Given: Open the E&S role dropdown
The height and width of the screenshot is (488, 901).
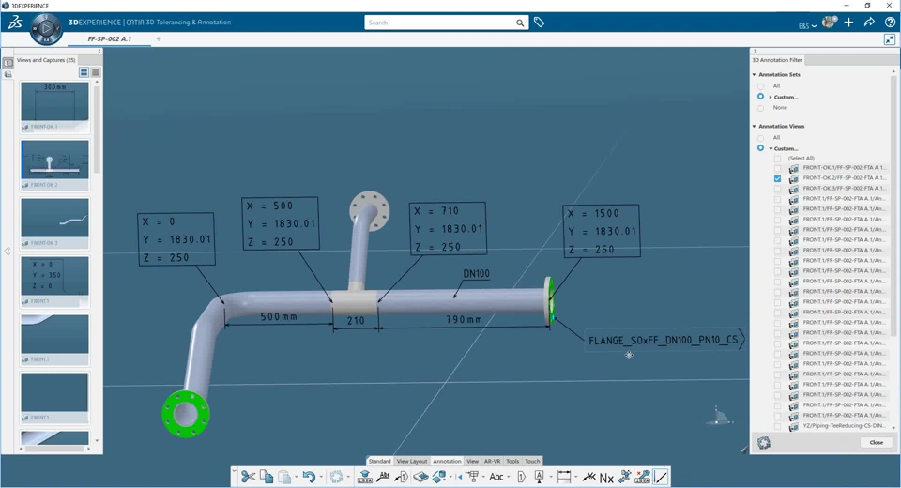Looking at the screenshot, I should pos(807,26).
